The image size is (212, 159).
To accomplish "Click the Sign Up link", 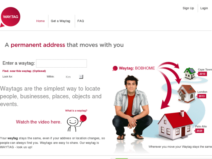I will click(188, 8).
